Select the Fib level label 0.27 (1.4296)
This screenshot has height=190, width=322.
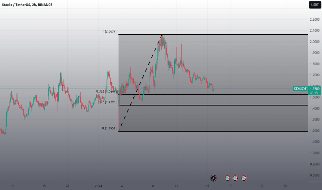[x=107, y=102]
